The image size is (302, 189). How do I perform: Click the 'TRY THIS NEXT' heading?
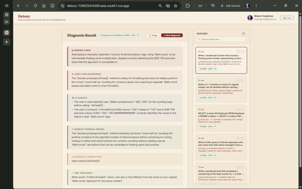(84, 173)
